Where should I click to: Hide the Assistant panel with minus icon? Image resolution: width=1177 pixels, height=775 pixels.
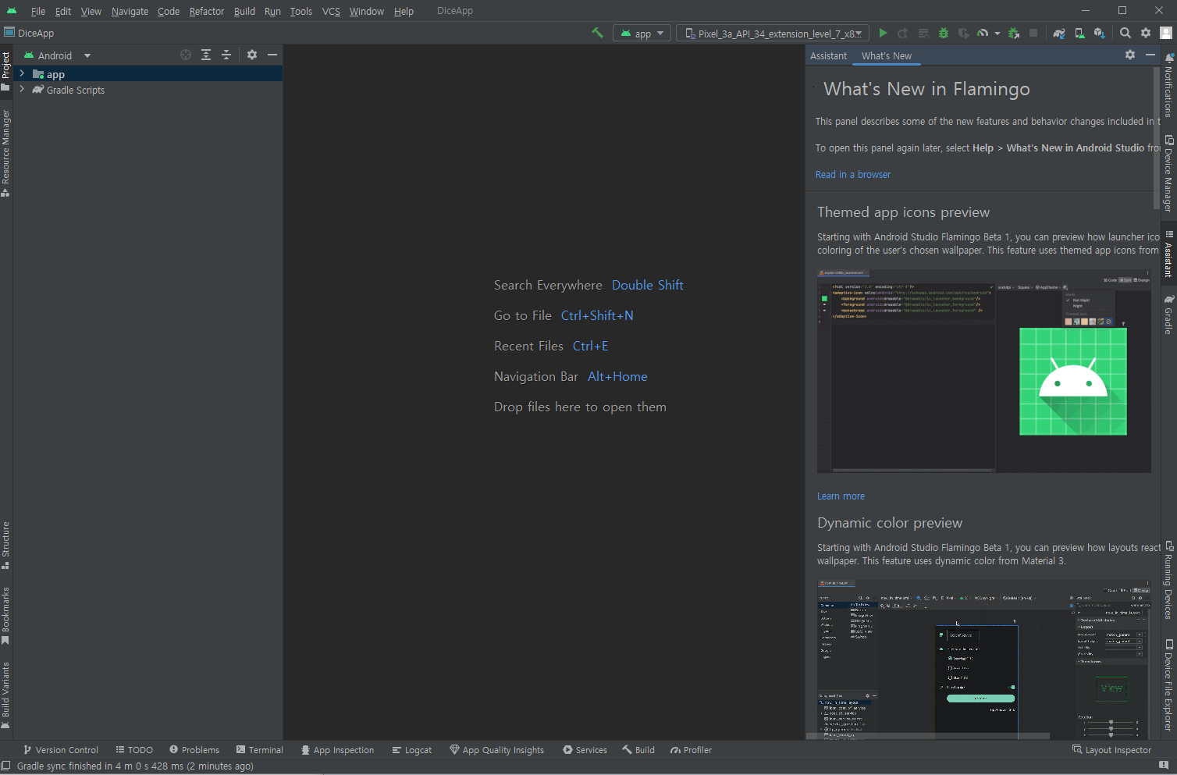pyautogui.click(x=1150, y=55)
